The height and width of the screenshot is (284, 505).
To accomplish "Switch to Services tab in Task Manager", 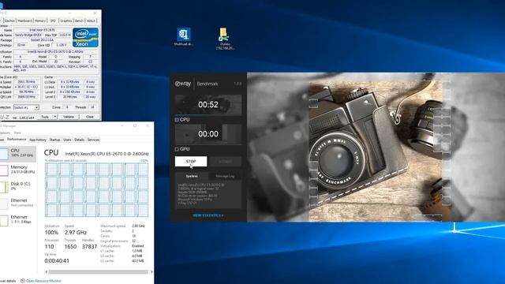I will 93,140.
